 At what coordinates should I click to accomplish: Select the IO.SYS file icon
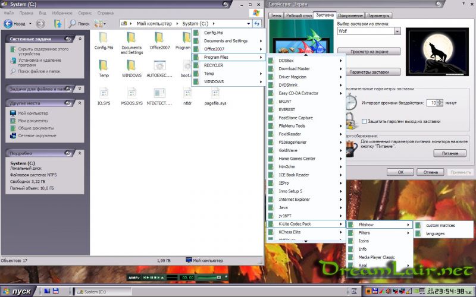(104, 93)
